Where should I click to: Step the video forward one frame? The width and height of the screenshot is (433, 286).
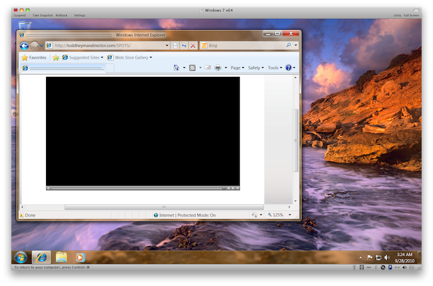[x=233, y=188]
